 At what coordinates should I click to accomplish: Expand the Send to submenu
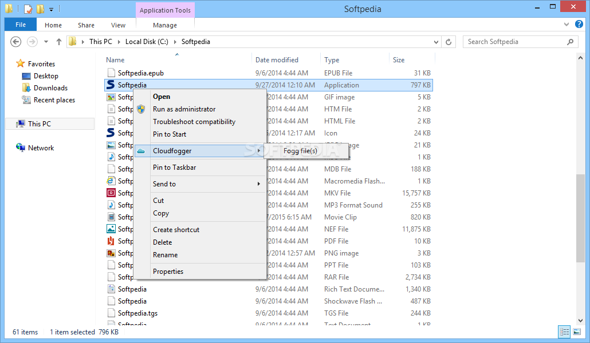point(258,184)
